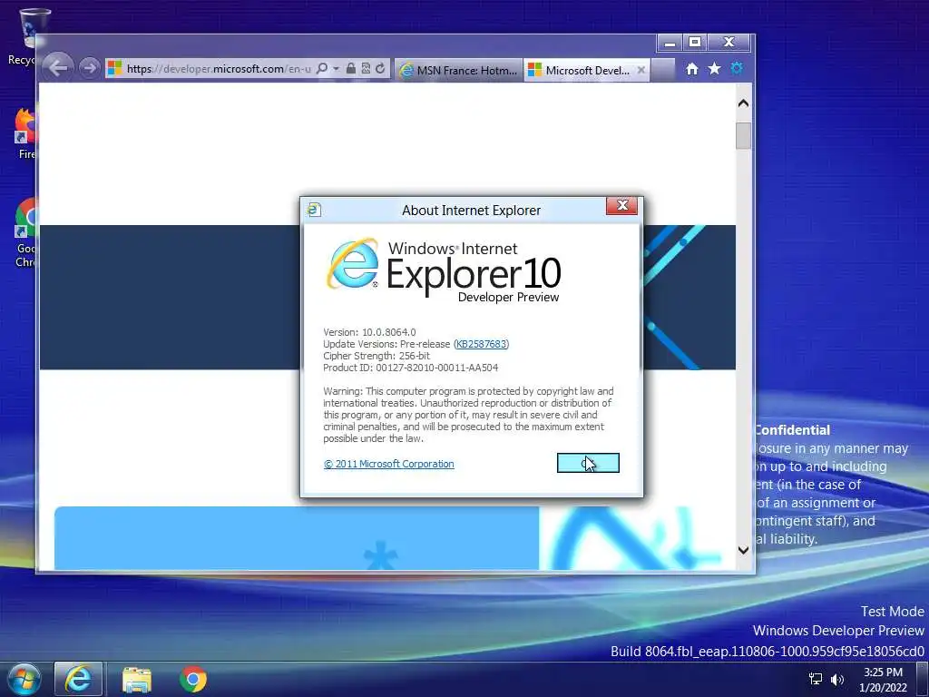Go back with the browser Back arrow
Screen dimensions: 929x697
[x=57, y=67]
